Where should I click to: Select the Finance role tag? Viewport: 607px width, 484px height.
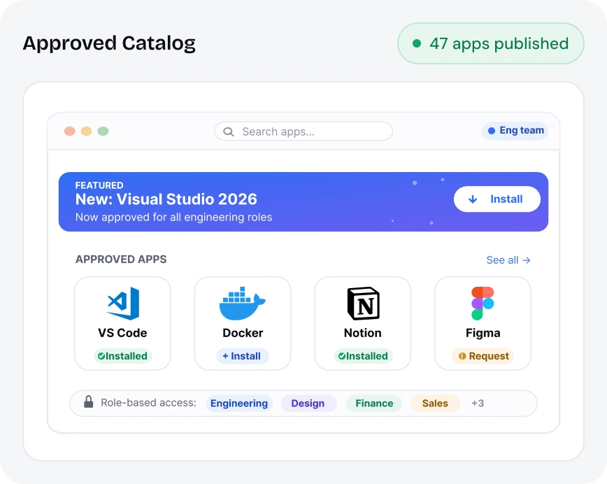coord(374,404)
